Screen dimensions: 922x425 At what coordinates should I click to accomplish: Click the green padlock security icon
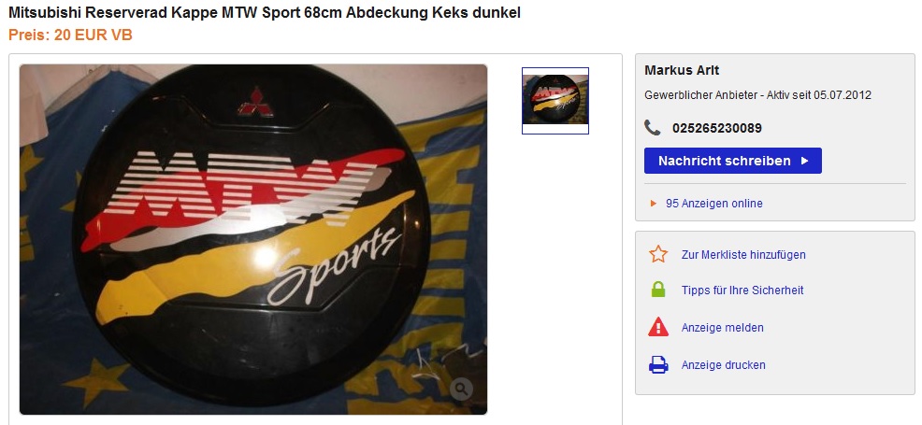658,290
